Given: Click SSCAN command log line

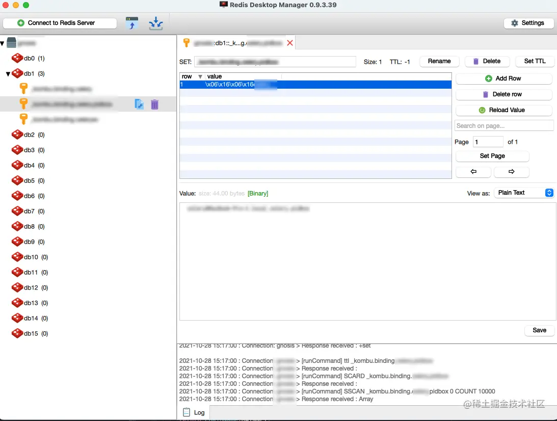Looking at the screenshot, I should [x=337, y=391].
